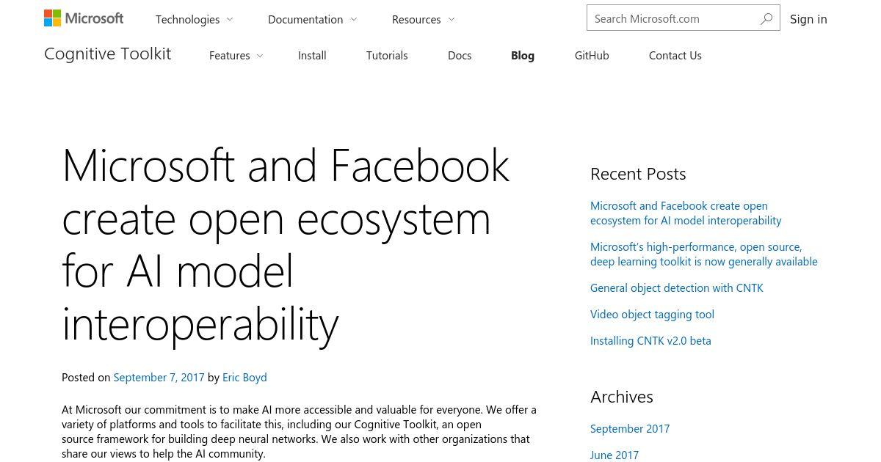Open Video object tagging tool post

[652, 314]
